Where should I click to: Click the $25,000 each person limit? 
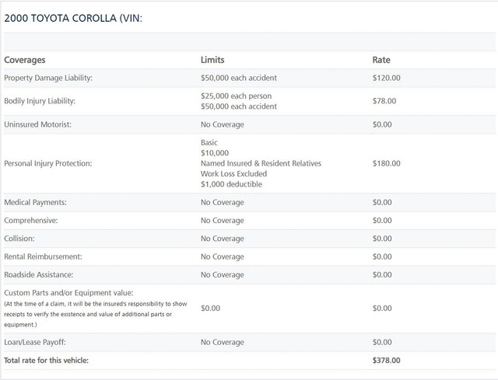[236, 96]
